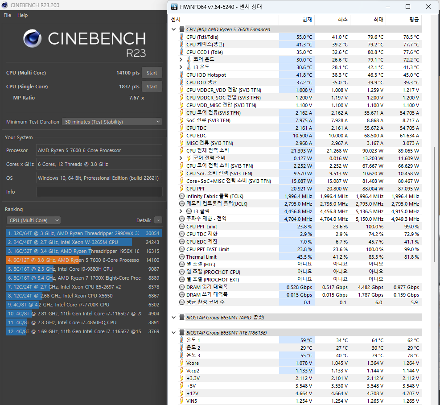Click lightning icon for Vcore

point(181,363)
